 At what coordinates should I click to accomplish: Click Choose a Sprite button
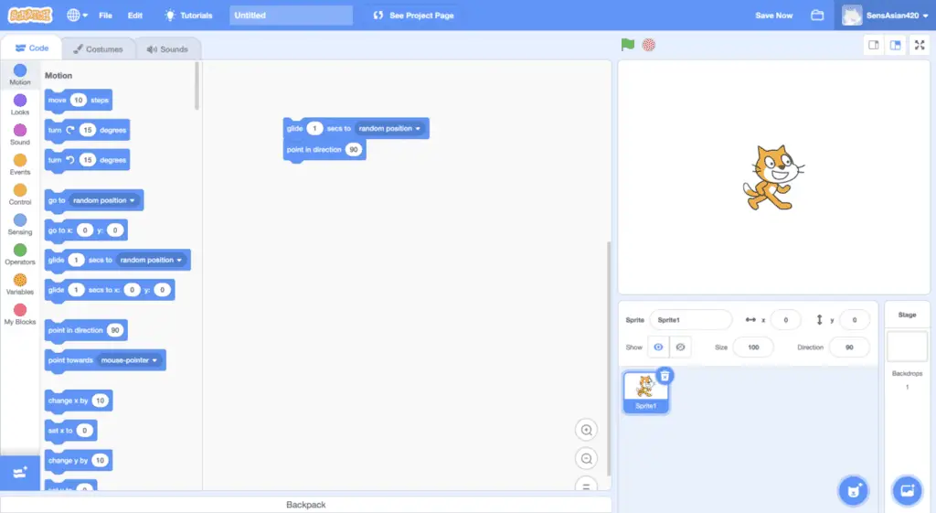[x=854, y=491]
